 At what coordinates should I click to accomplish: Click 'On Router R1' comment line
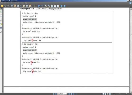(x=30, y=13)
